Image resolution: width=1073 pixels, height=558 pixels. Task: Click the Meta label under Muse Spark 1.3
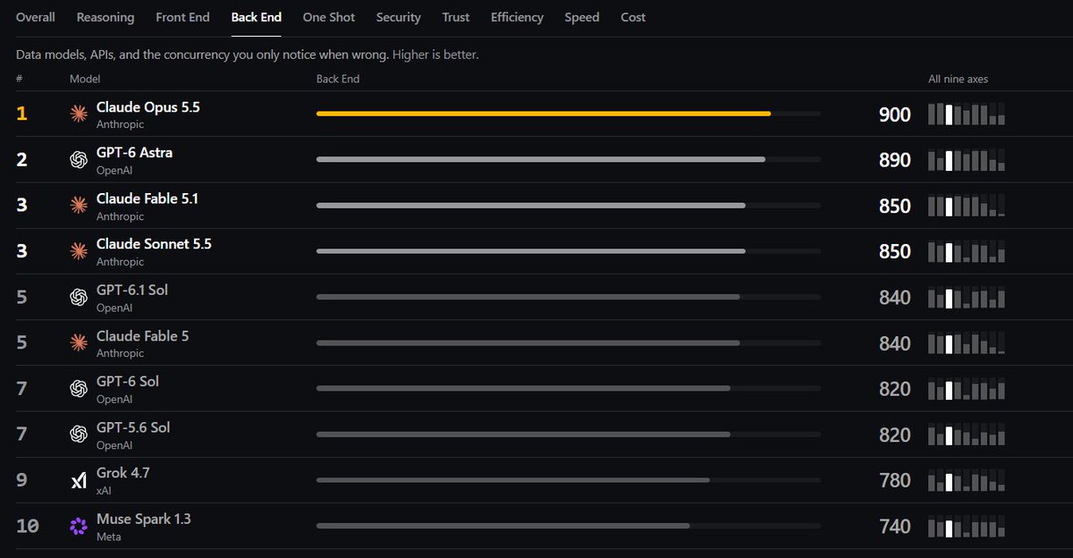108,537
